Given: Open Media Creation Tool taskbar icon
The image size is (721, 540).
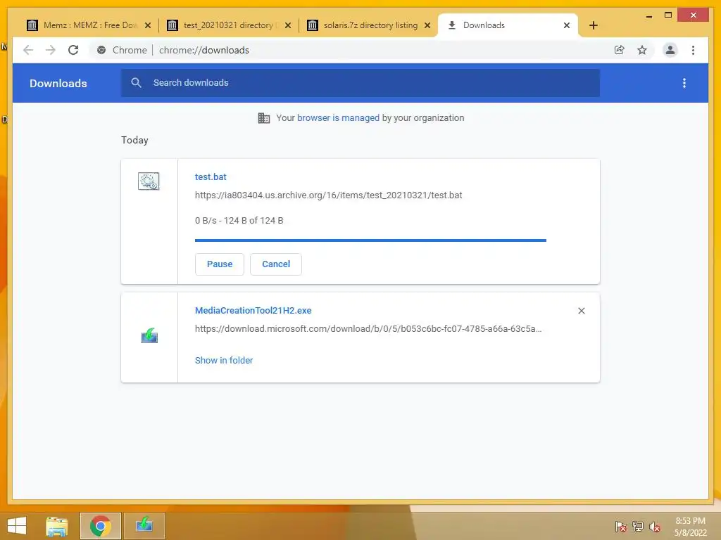Looking at the screenshot, I should [x=144, y=526].
